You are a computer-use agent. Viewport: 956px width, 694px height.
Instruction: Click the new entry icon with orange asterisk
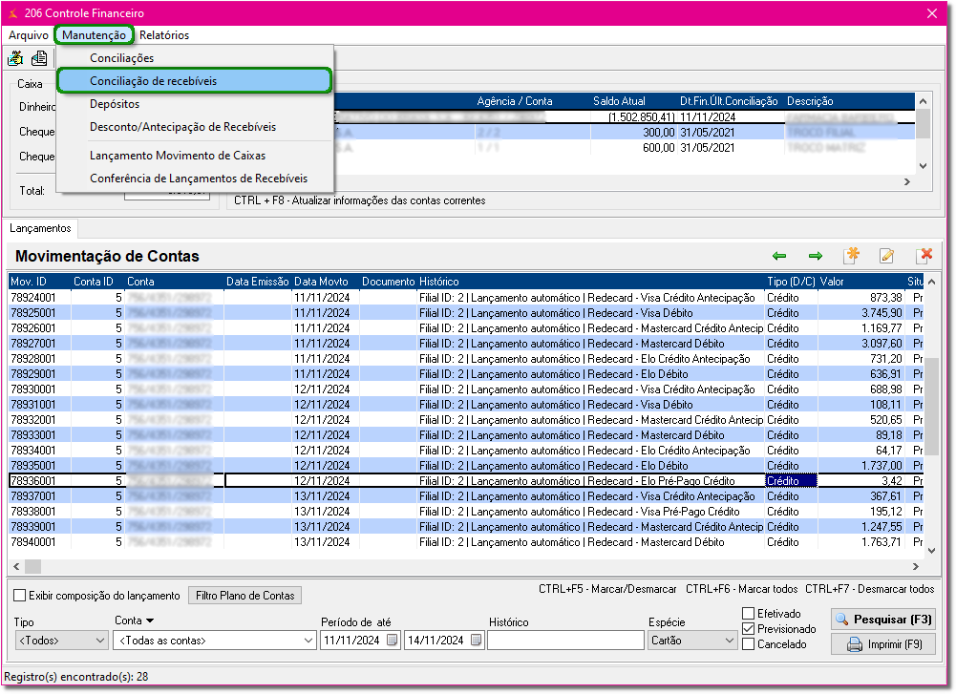pyautogui.click(x=851, y=256)
